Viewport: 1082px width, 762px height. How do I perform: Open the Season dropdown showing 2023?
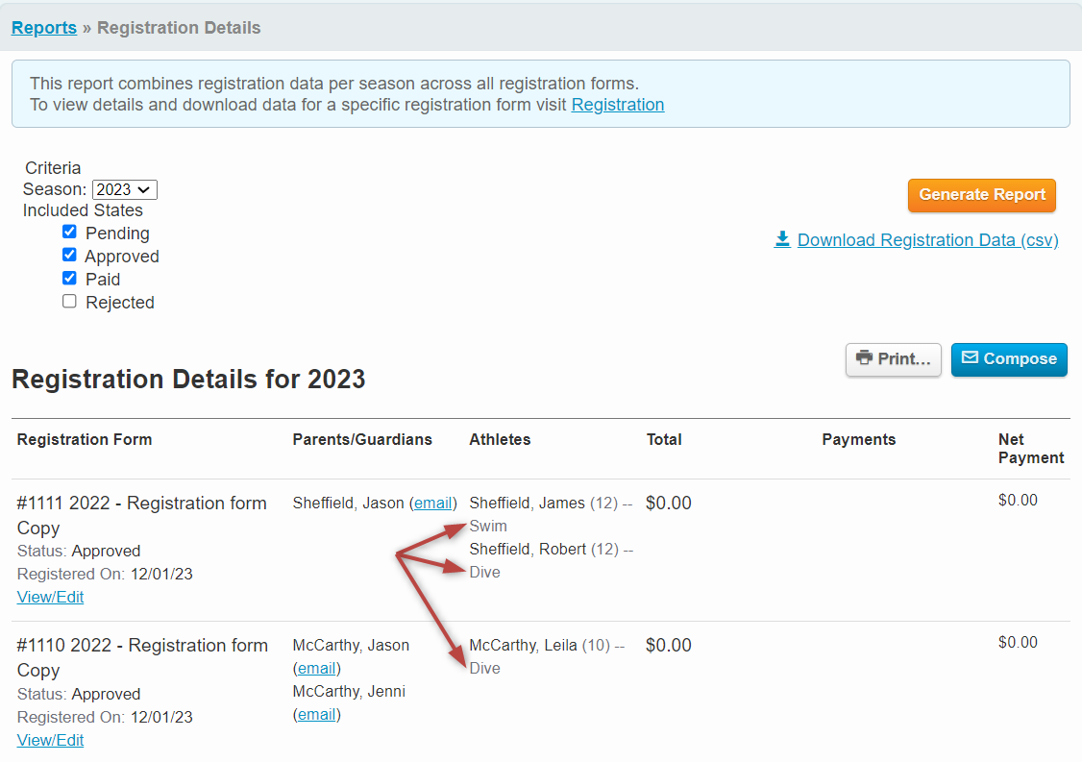125,190
